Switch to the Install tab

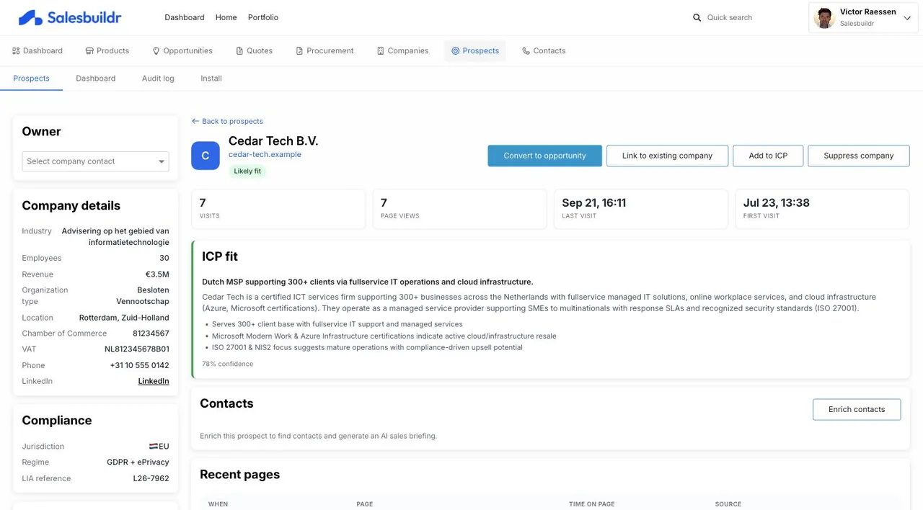(x=211, y=79)
